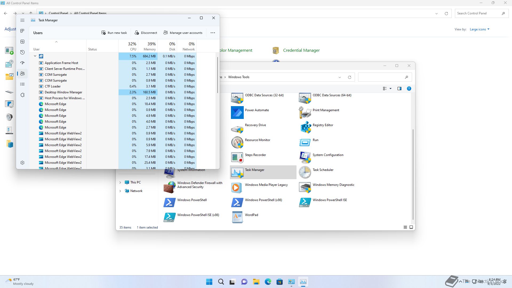
Task: Open Processes page in Task Manager sidebar
Action: [x=22, y=31]
